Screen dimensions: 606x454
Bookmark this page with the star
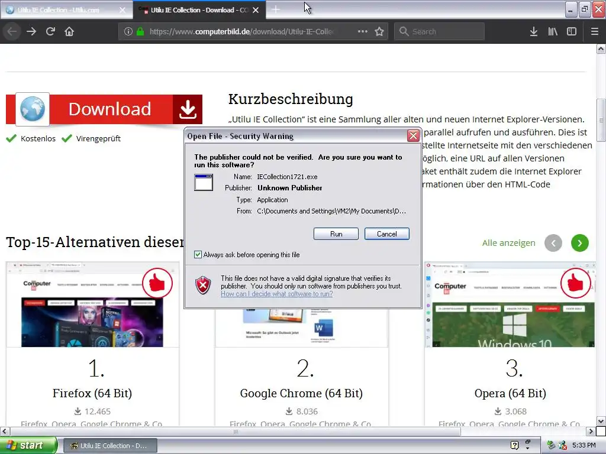[379, 31]
